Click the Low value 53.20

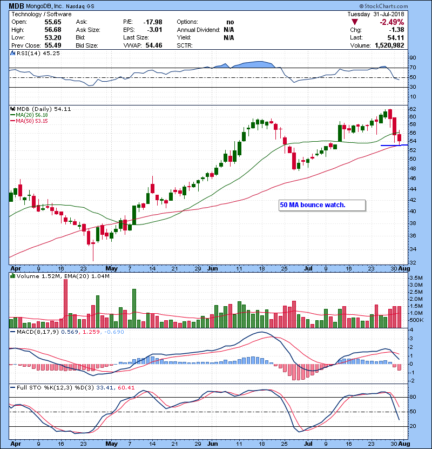pos(53,38)
